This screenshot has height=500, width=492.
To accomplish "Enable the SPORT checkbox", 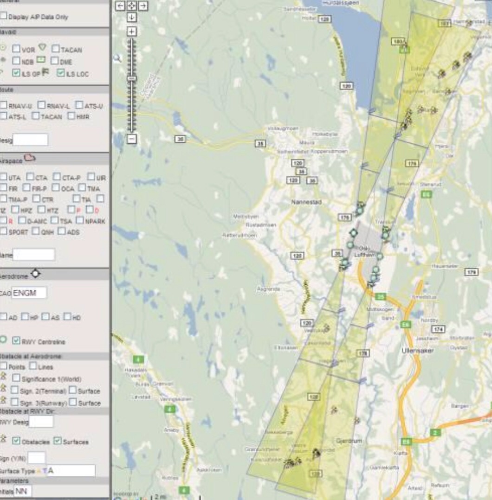I will point(4,231).
